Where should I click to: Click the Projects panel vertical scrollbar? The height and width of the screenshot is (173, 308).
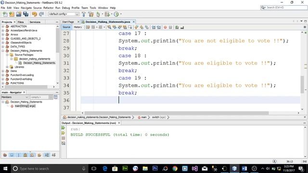[58, 40]
